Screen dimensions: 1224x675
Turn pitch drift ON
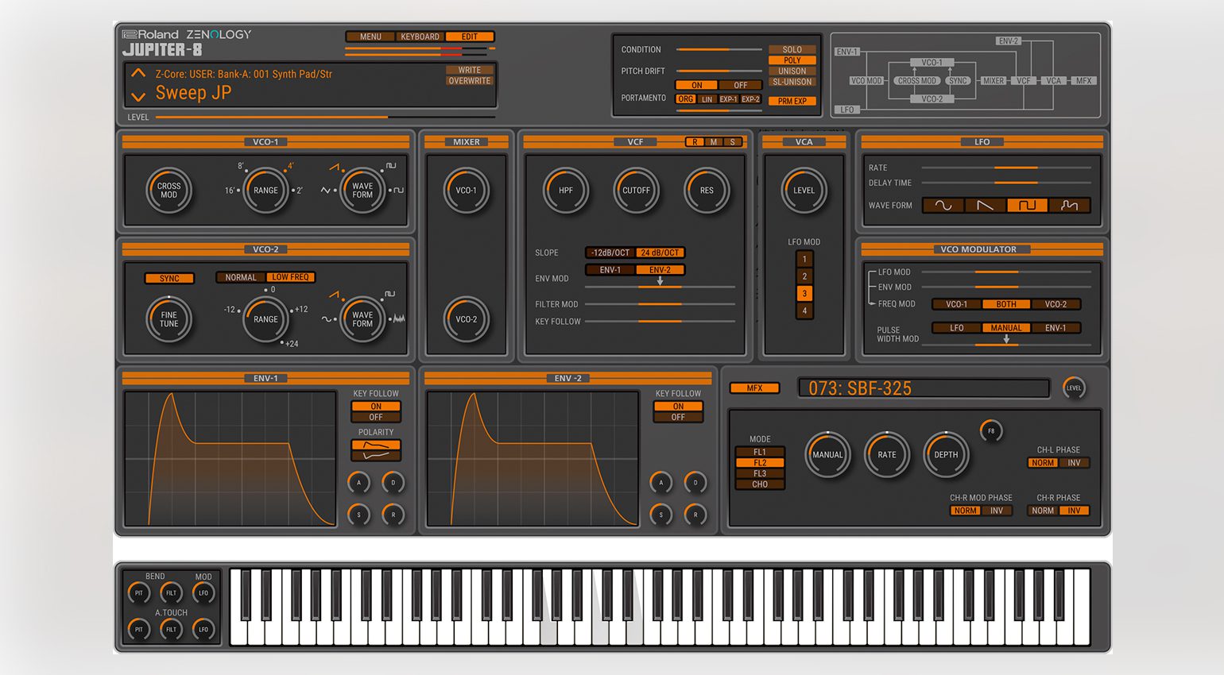click(696, 85)
